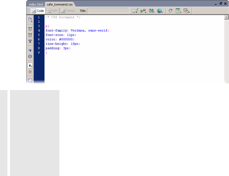Click the Collapse Full Tag icon
The image size is (229, 176).
(30, 29)
